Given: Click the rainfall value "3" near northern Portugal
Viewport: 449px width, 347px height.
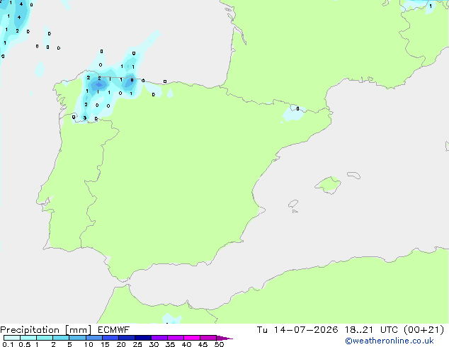Looking at the screenshot, I should [85, 118].
